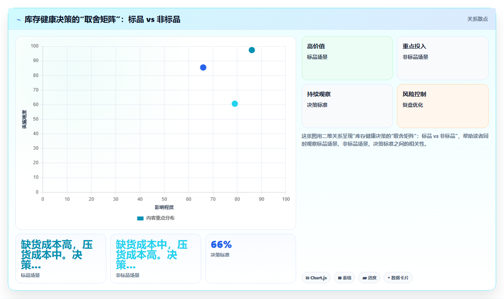The height and width of the screenshot is (299, 504).
Task: Click the 复盘优化 text in 风险控制 card
Action: tap(413, 105)
